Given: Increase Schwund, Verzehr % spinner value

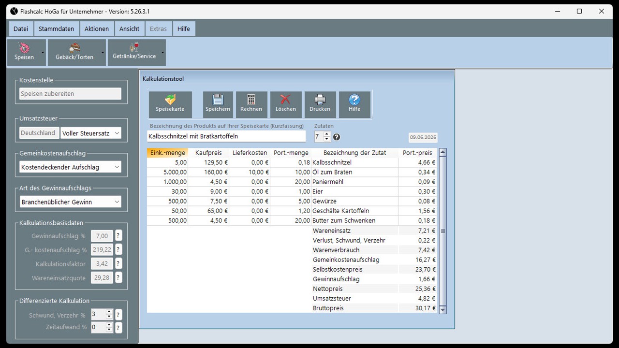Looking at the screenshot, I should tap(109, 312).
